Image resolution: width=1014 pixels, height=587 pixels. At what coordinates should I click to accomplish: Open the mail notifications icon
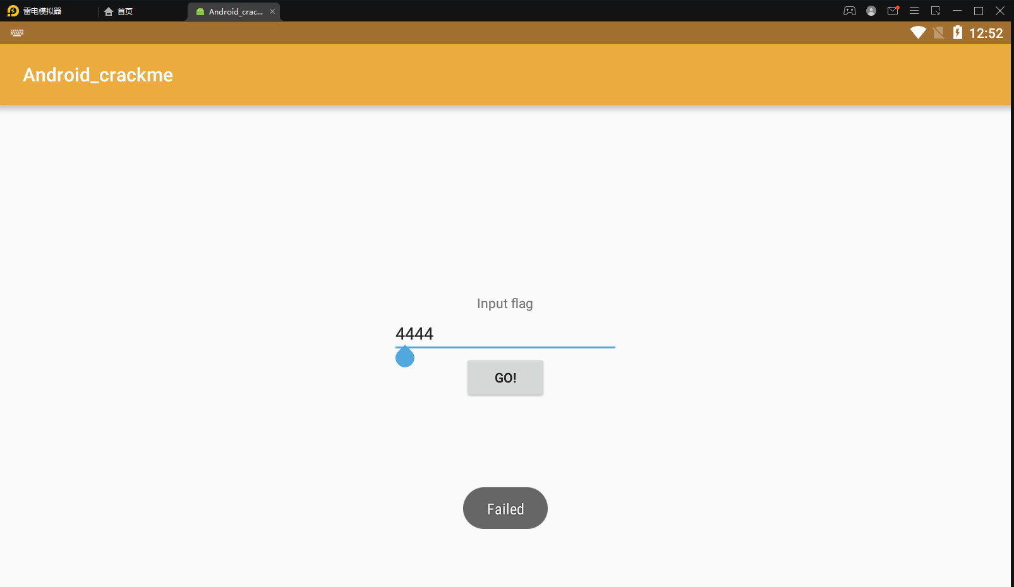pyautogui.click(x=893, y=11)
